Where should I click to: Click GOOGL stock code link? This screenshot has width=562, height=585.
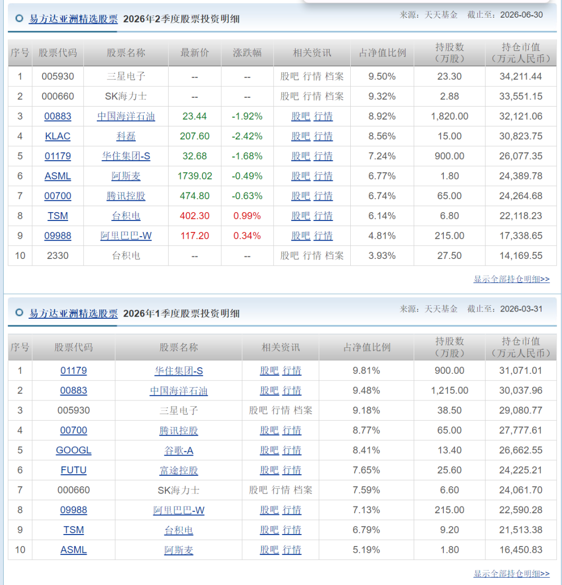pyautogui.click(x=73, y=450)
